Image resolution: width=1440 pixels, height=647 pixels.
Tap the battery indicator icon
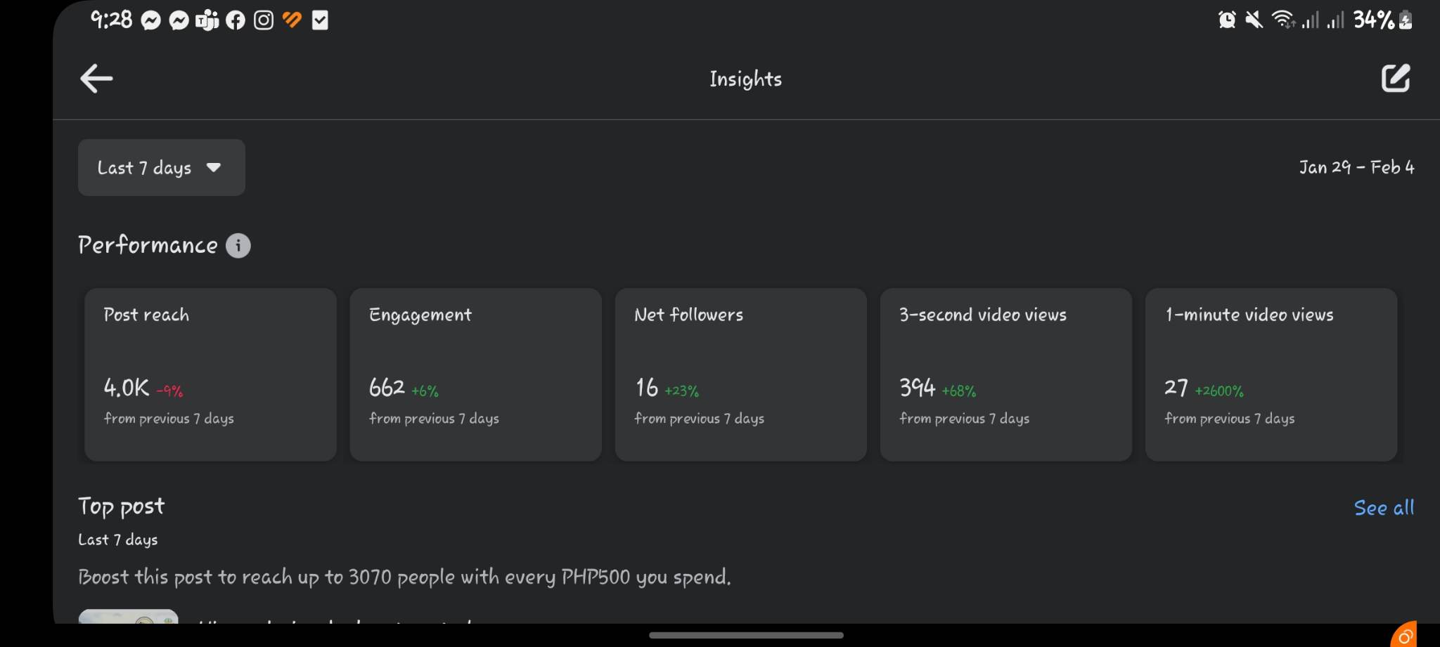(x=1405, y=20)
